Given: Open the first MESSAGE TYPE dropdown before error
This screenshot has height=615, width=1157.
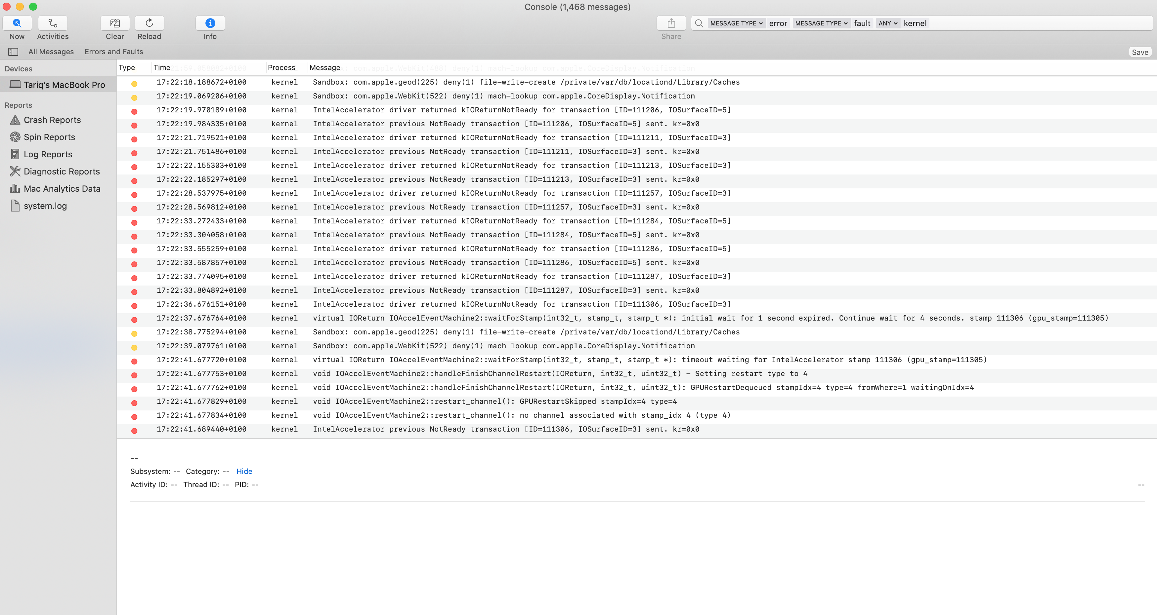Looking at the screenshot, I should [736, 23].
